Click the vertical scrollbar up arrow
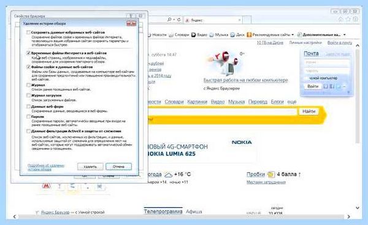This screenshot has height=225, width=368. pos(358,46)
